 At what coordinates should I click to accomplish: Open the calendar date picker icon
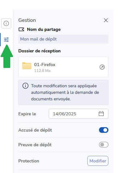[101, 114]
